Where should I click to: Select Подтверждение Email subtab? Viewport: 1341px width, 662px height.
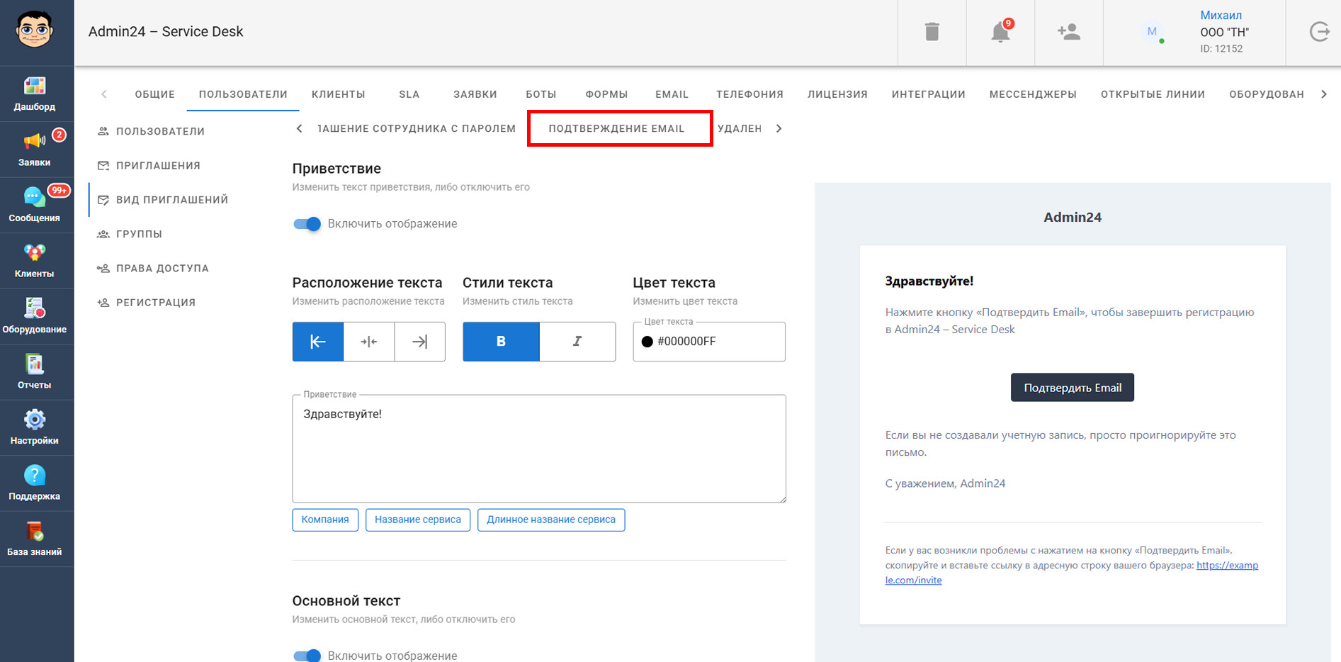pos(616,128)
